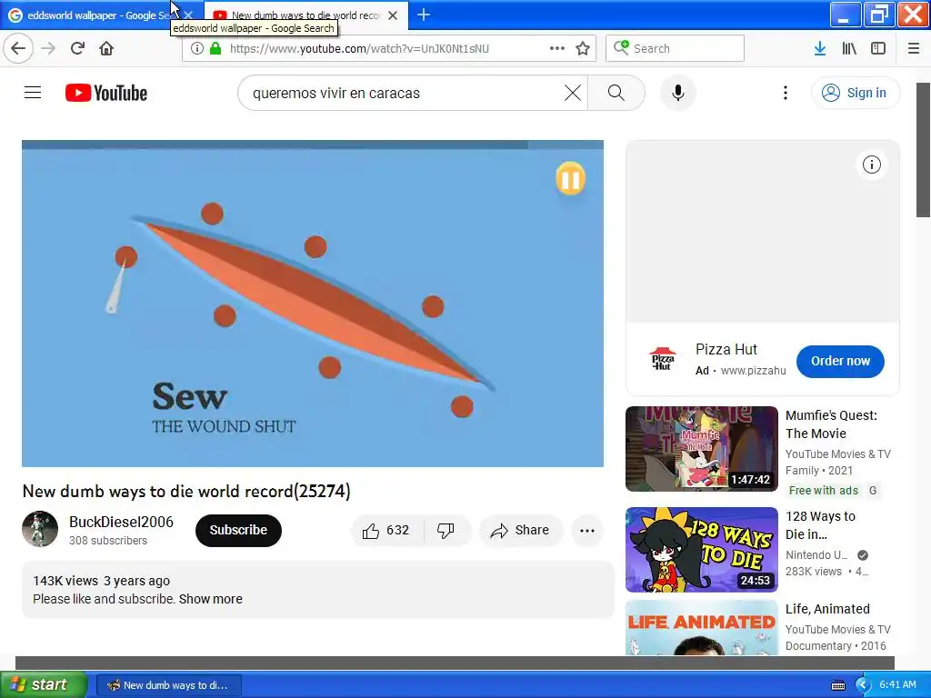Expand hidden tray icons arrow
931x698 pixels.
tap(862, 685)
